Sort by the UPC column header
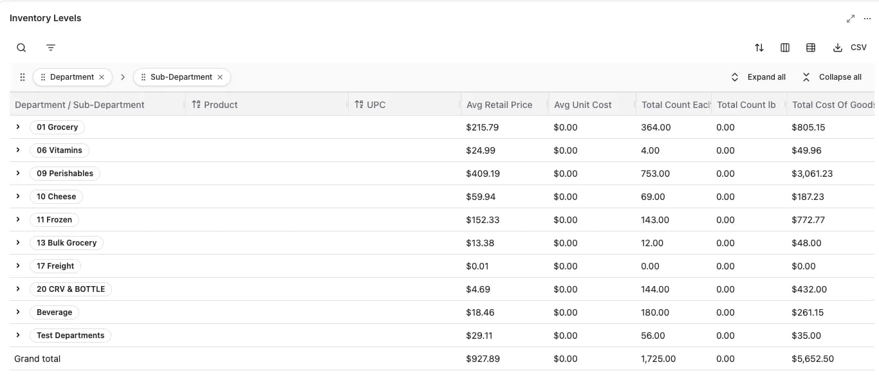 pyautogui.click(x=404, y=105)
